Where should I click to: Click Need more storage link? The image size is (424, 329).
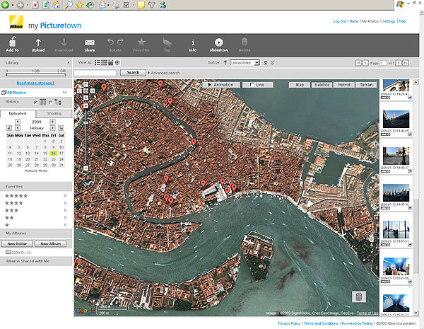tap(36, 83)
